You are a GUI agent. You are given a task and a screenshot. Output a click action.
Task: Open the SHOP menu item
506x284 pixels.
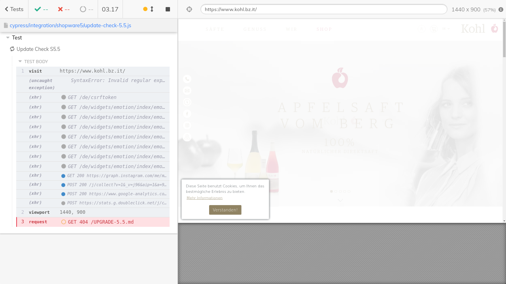324,29
